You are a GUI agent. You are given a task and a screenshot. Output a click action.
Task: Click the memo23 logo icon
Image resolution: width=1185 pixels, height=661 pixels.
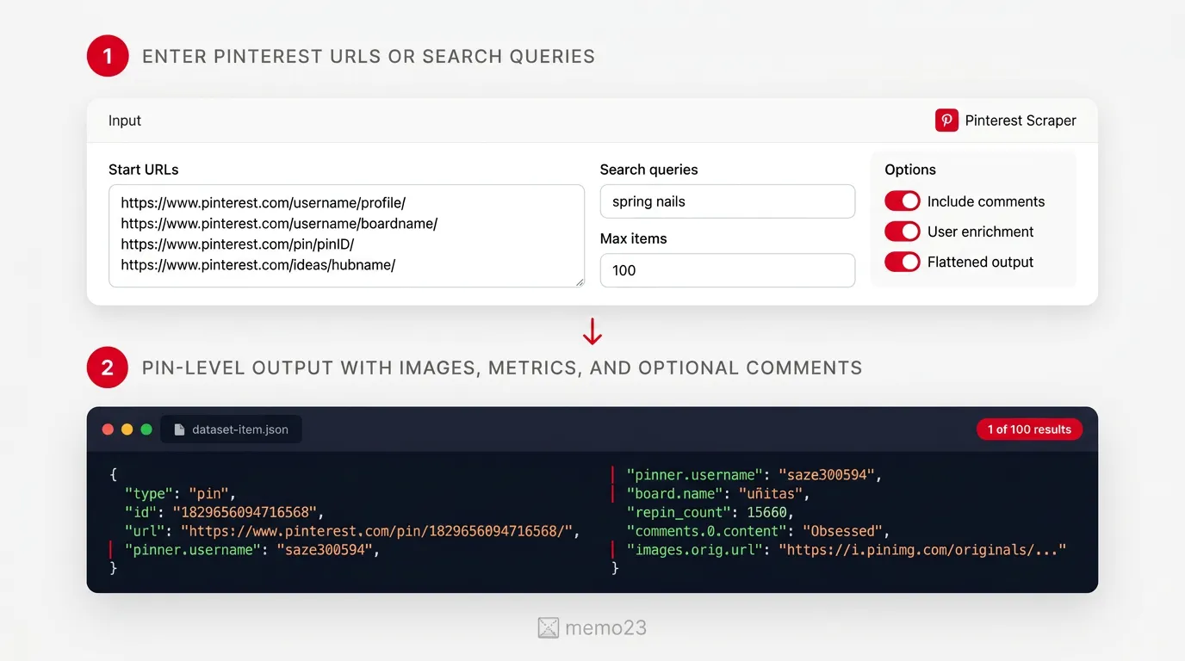tap(549, 628)
